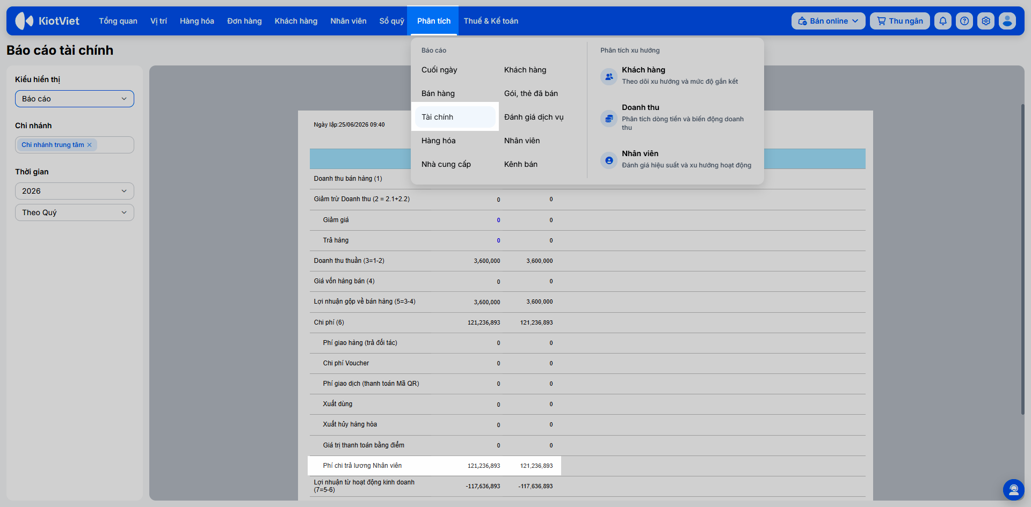Open the Theo Quý period dropdown

click(x=75, y=212)
